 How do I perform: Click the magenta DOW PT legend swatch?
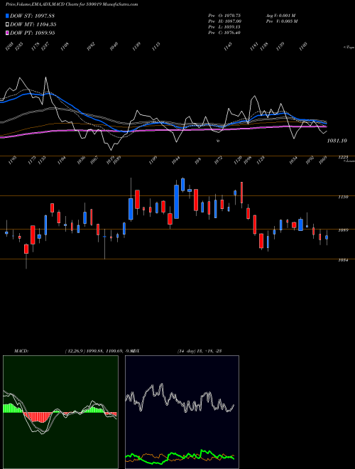click(8, 33)
